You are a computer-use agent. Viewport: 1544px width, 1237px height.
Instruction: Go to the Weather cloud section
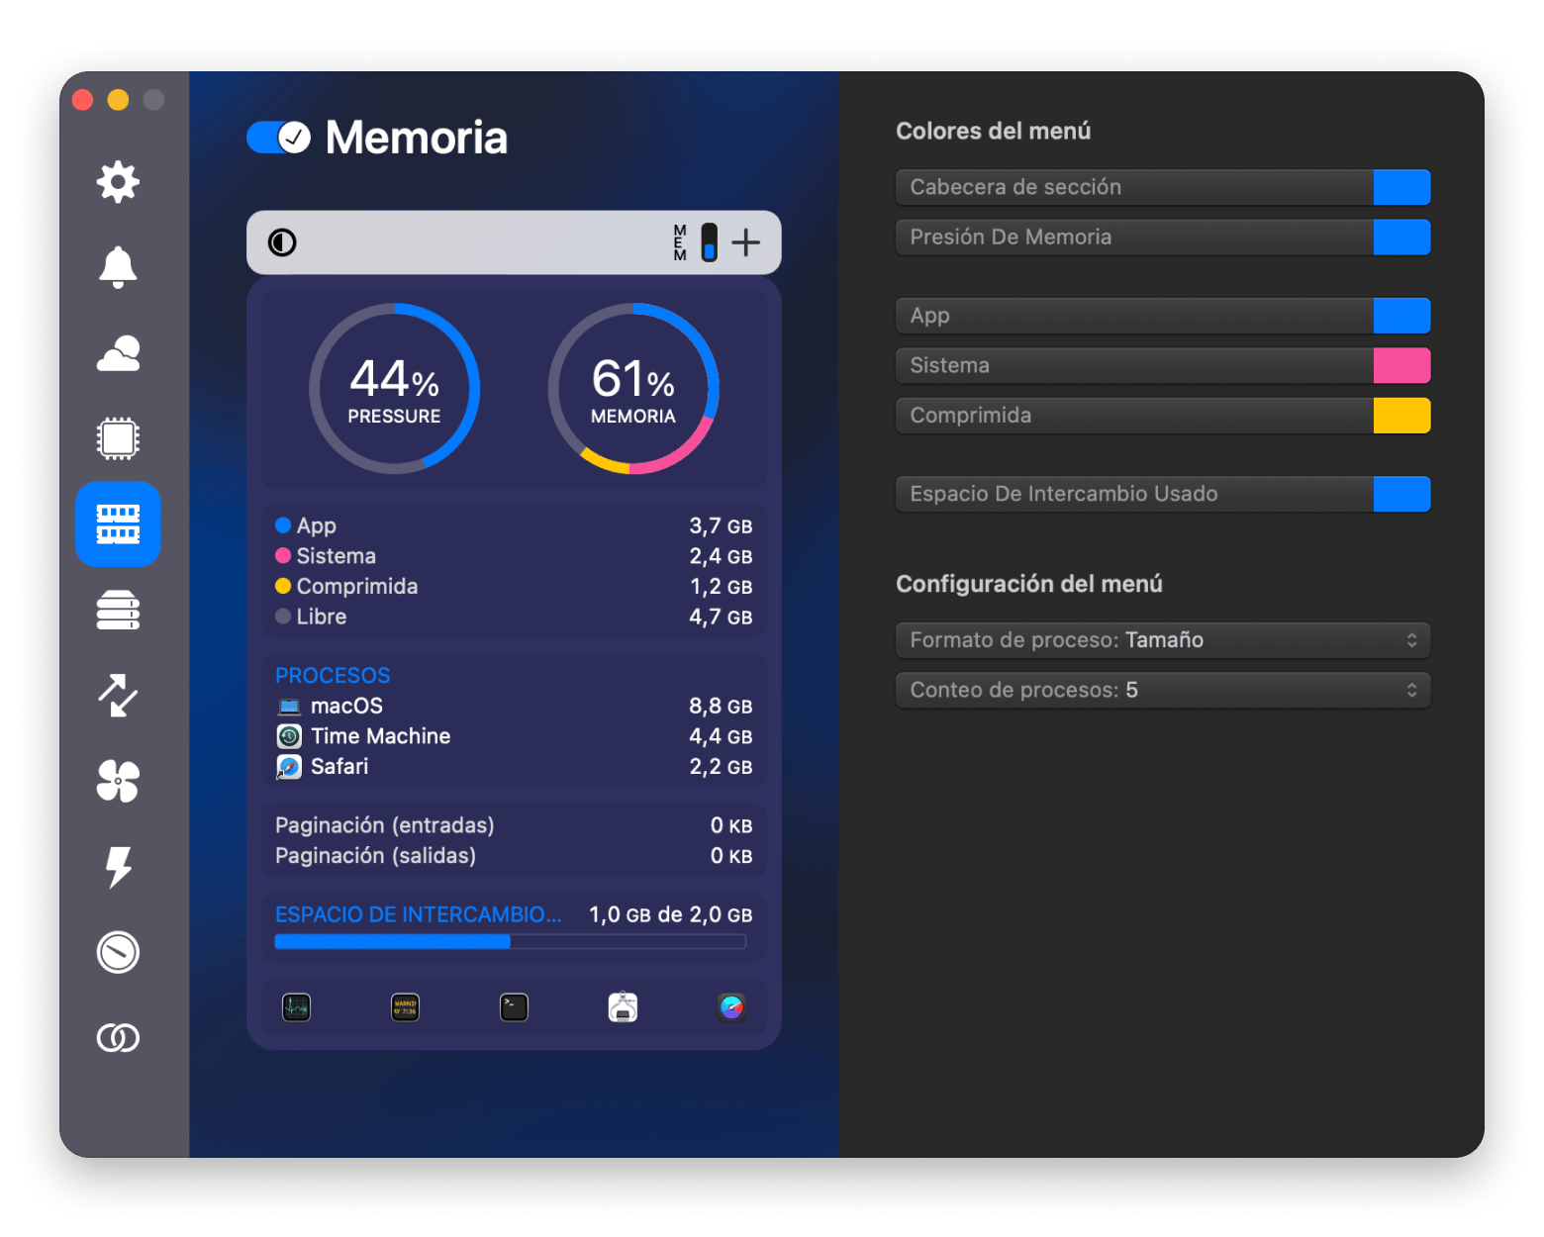118,353
